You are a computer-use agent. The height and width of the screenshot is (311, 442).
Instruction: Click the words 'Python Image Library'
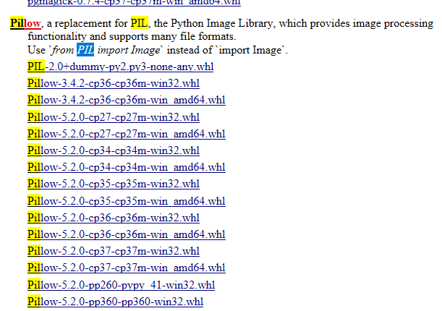(222, 23)
